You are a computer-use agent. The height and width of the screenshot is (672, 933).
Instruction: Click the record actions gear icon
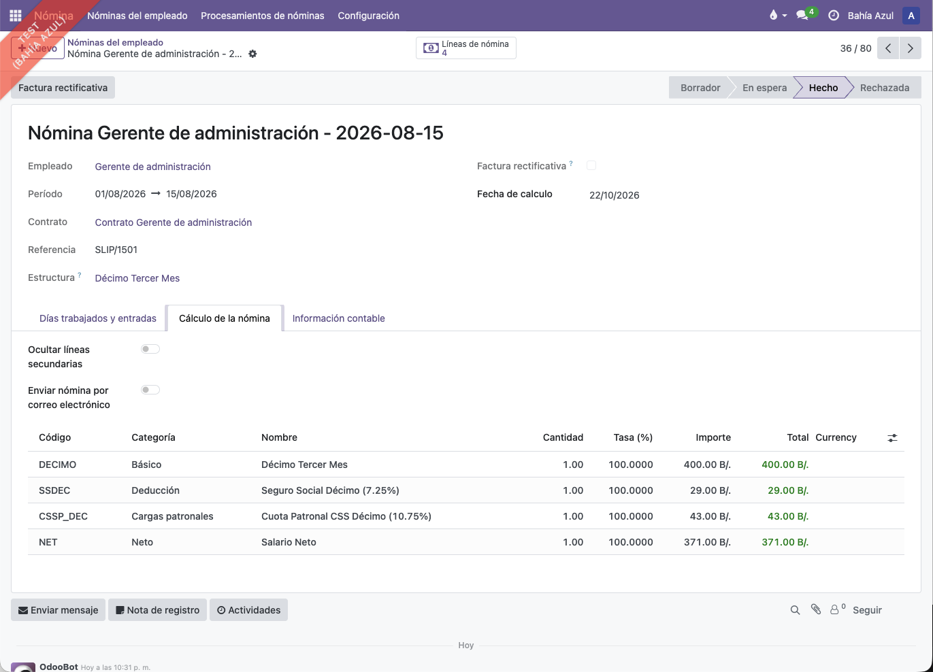click(252, 54)
